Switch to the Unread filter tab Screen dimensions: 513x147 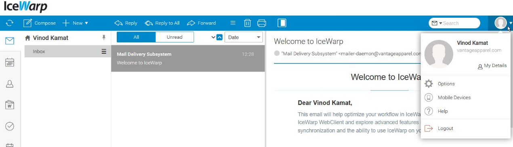click(x=175, y=37)
